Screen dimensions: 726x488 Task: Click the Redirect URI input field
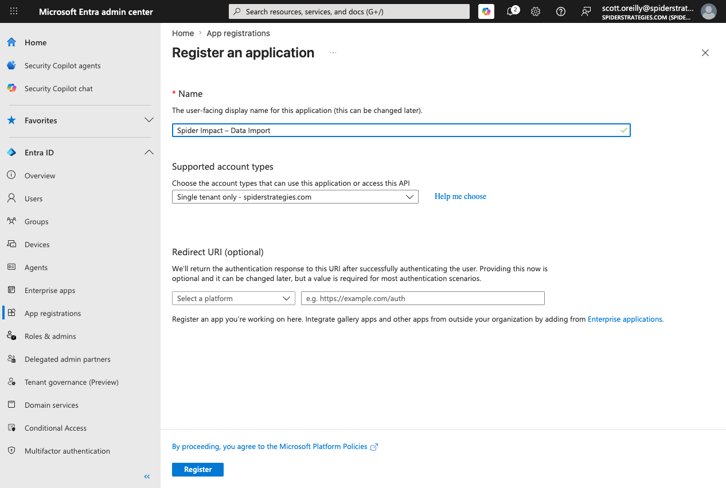click(x=423, y=298)
